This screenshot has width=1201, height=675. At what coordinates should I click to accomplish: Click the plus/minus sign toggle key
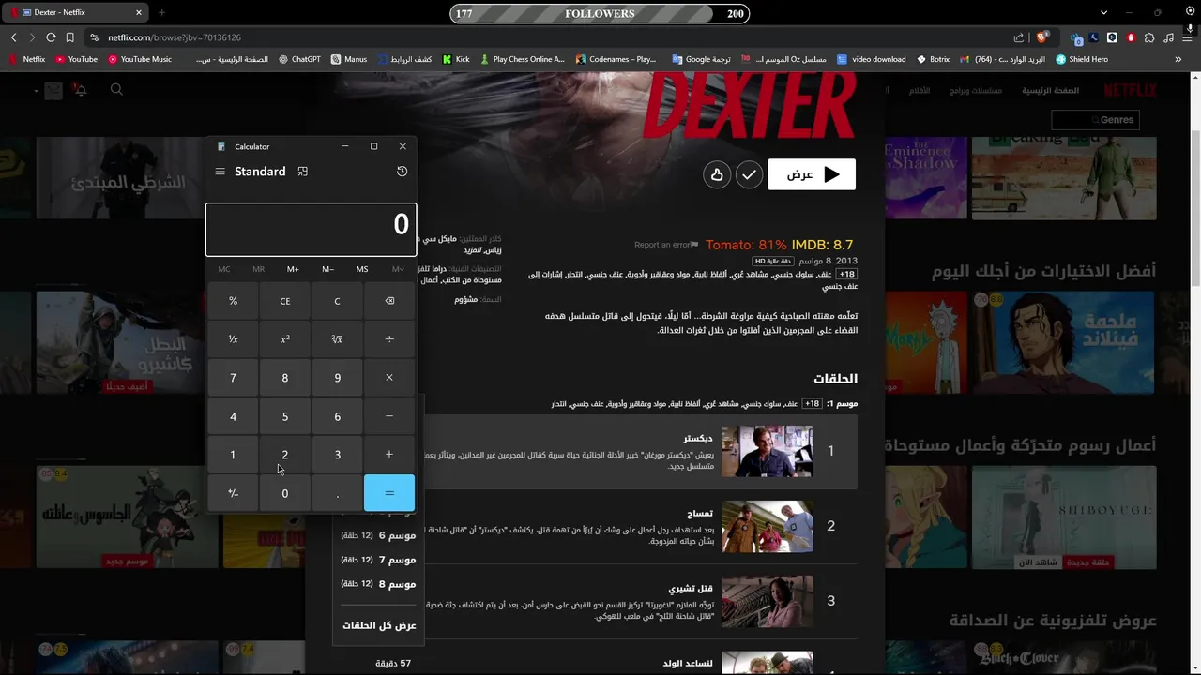(233, 493)
